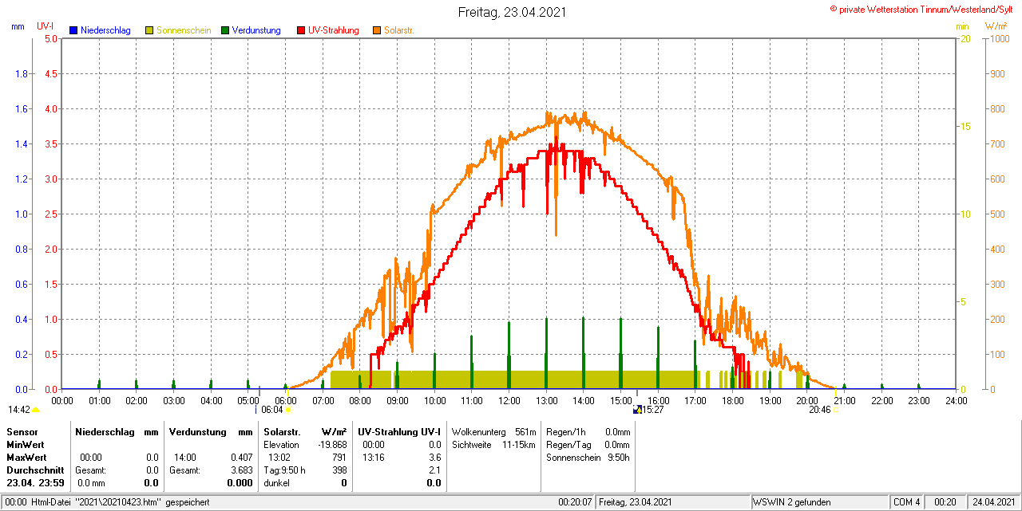Click the UV max value 3.6

click(434, 457)
